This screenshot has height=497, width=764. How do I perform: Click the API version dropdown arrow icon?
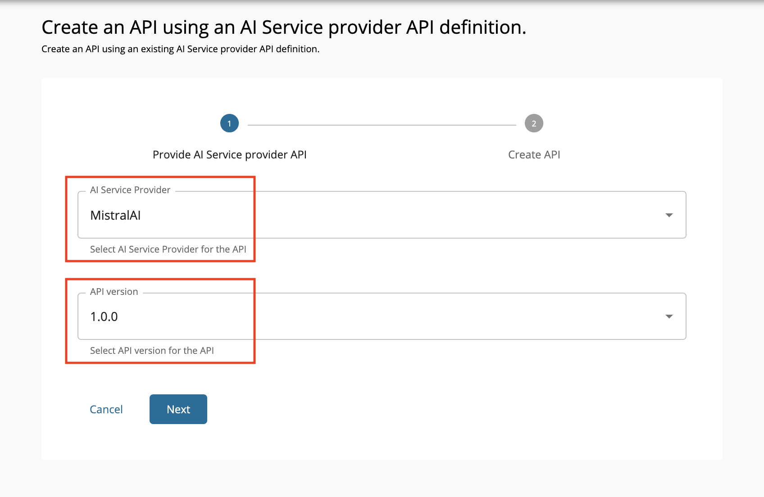(669, 316)
